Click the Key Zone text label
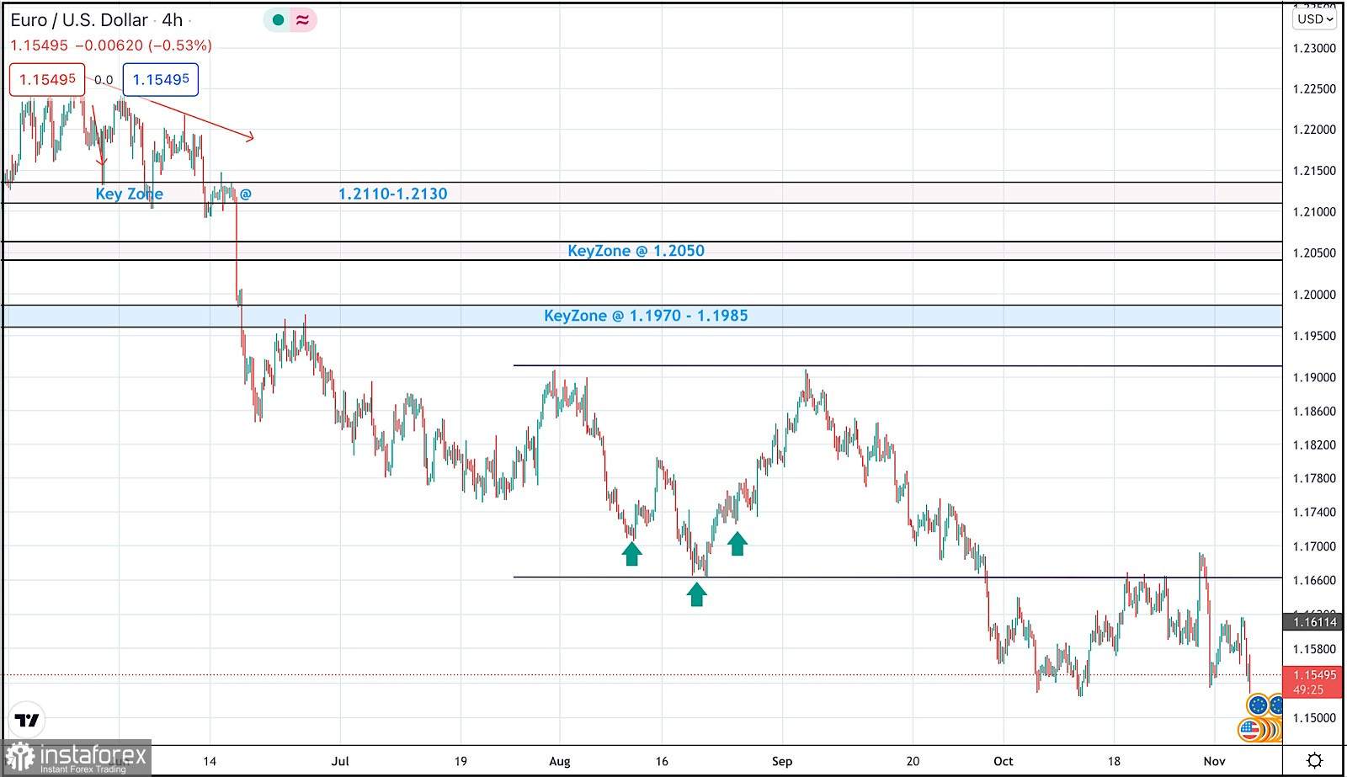Image resolution: width=1347 pixels, height=777 pixels. [129, 194]
